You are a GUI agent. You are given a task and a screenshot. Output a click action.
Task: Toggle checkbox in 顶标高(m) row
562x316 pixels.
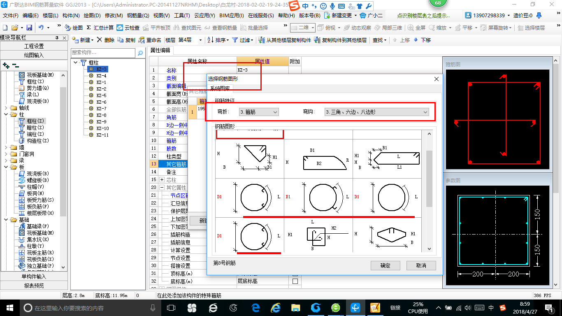pos(295,274)
